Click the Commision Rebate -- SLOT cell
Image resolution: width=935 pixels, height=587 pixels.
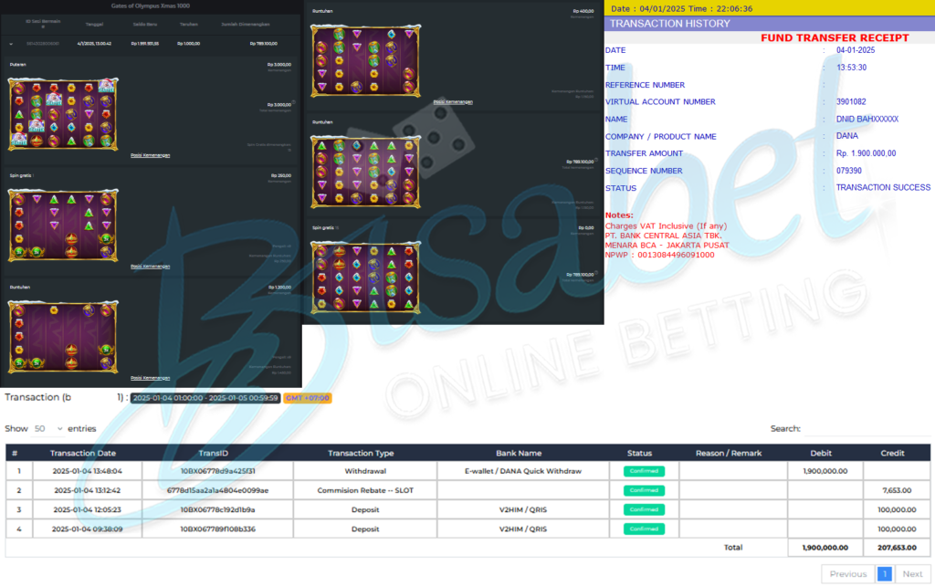pyautogui.click(x=365, y=490)
